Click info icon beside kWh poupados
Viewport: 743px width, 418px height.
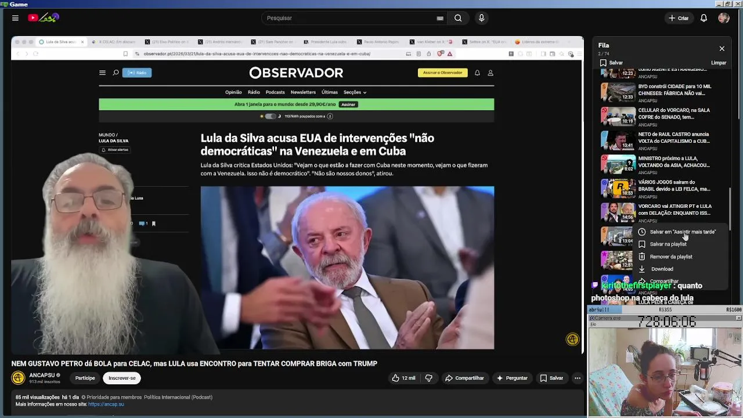click(330, 116)
